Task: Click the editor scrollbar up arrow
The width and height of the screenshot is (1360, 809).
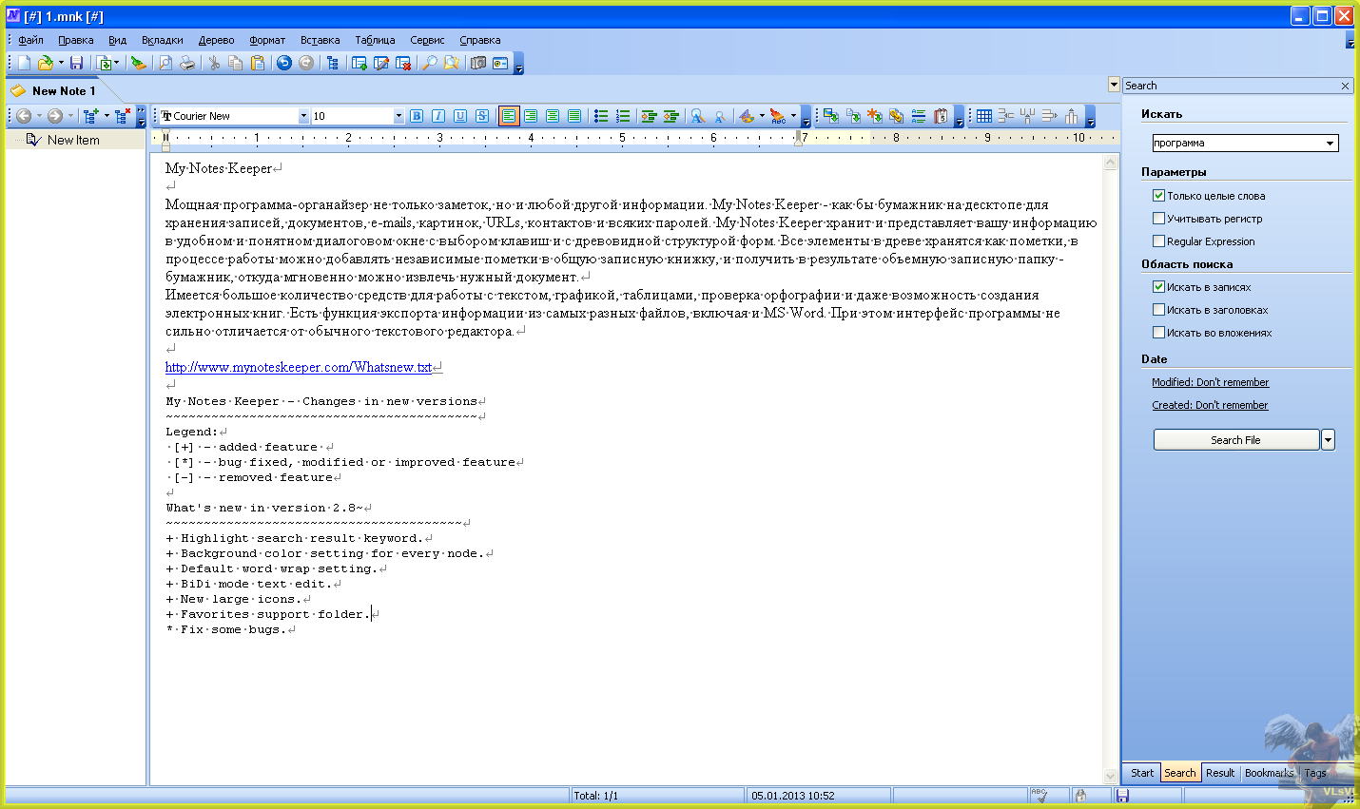Action: click(1110, 163)
